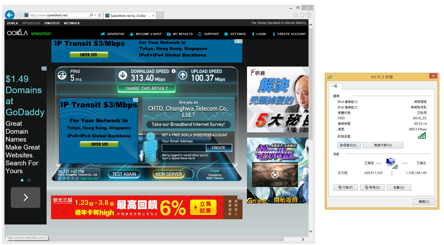Click the hair-loss ad image thumbnail
444x245 pixels.
(x=277, y=99)
